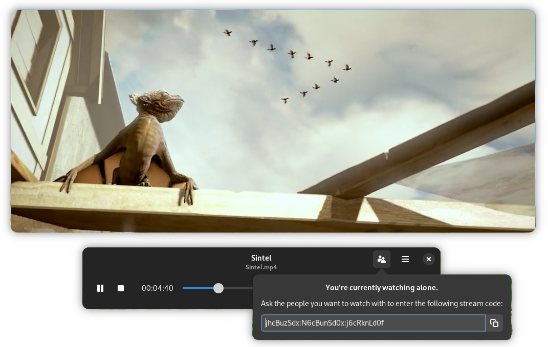Pause the Sintel video playback
Screen dimensions: 548x347
[100, 288]
